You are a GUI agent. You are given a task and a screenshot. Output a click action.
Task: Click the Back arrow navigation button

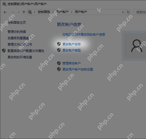point(5,12)
